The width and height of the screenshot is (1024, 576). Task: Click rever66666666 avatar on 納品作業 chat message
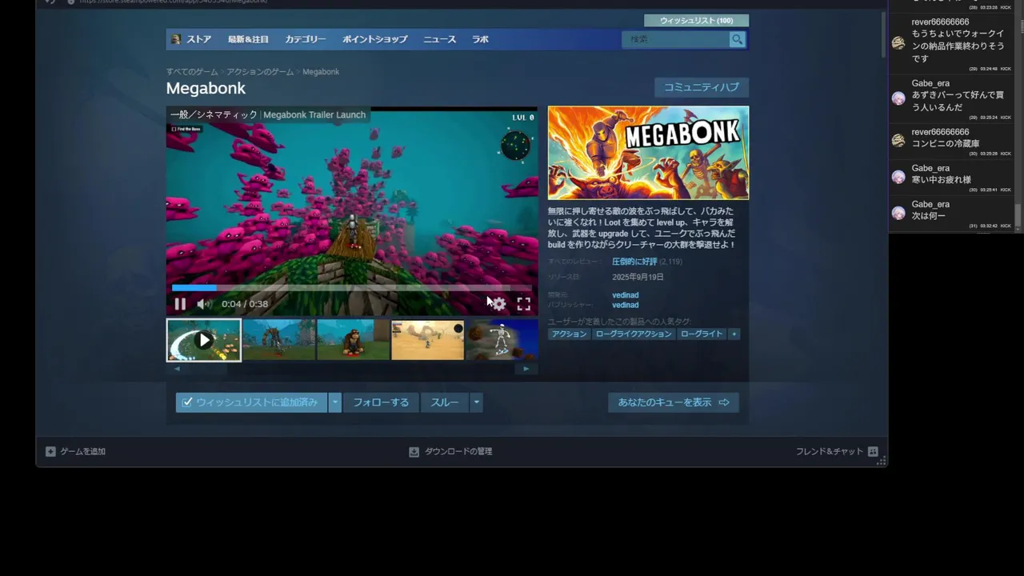[x=898, y=42]
